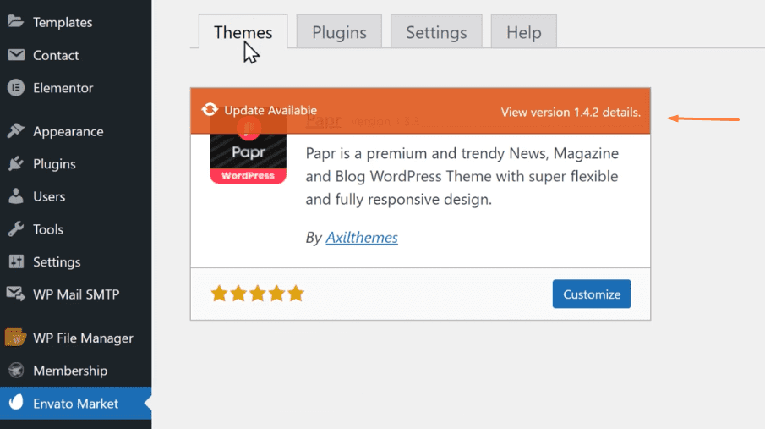Image resolution: width=765 pixels, height=429 pixels.
Task: Click the WP Mail SMTP envelope icon
Action: [15, 294]
